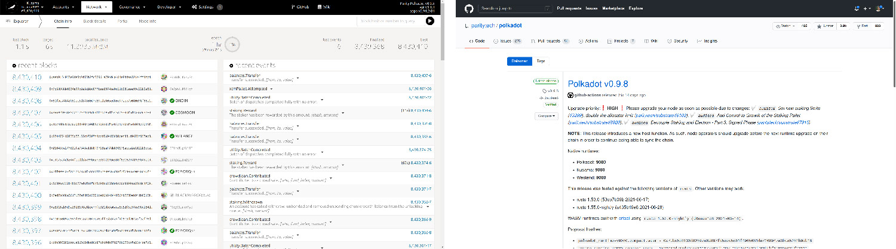Select the Releases button

518,61
